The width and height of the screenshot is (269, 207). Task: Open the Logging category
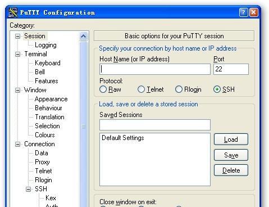tap(45, 45)
